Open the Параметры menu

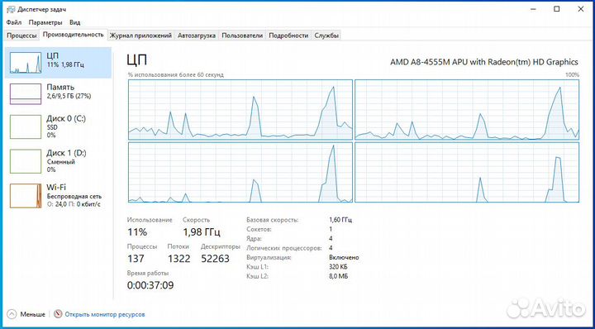click(45, 22)
